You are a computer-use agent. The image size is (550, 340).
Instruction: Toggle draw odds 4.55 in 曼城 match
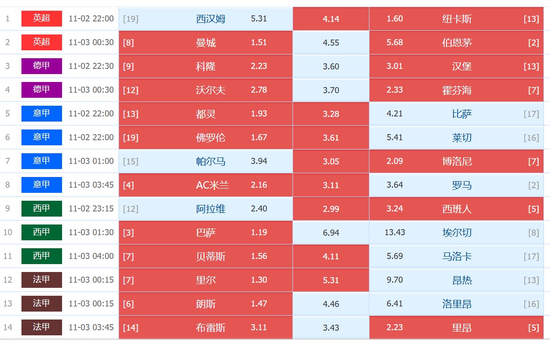[331, 42]
